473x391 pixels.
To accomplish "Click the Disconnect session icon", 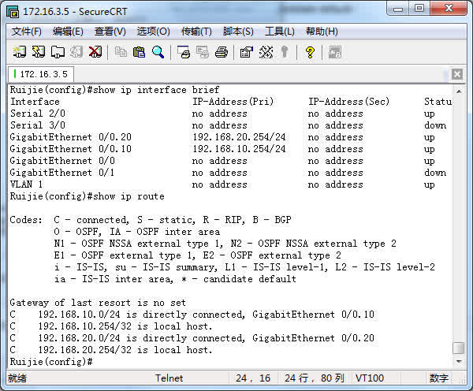I will [x=95, y=52].
